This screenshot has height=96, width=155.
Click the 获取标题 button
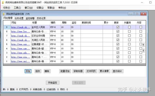(78, 71)
